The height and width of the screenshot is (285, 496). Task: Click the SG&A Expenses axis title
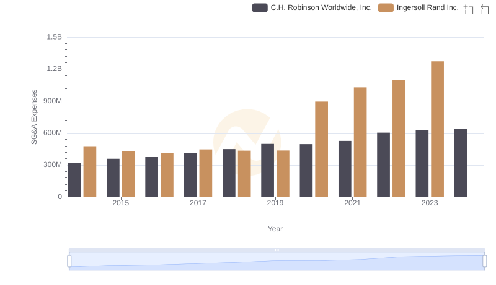coord(34,117)
